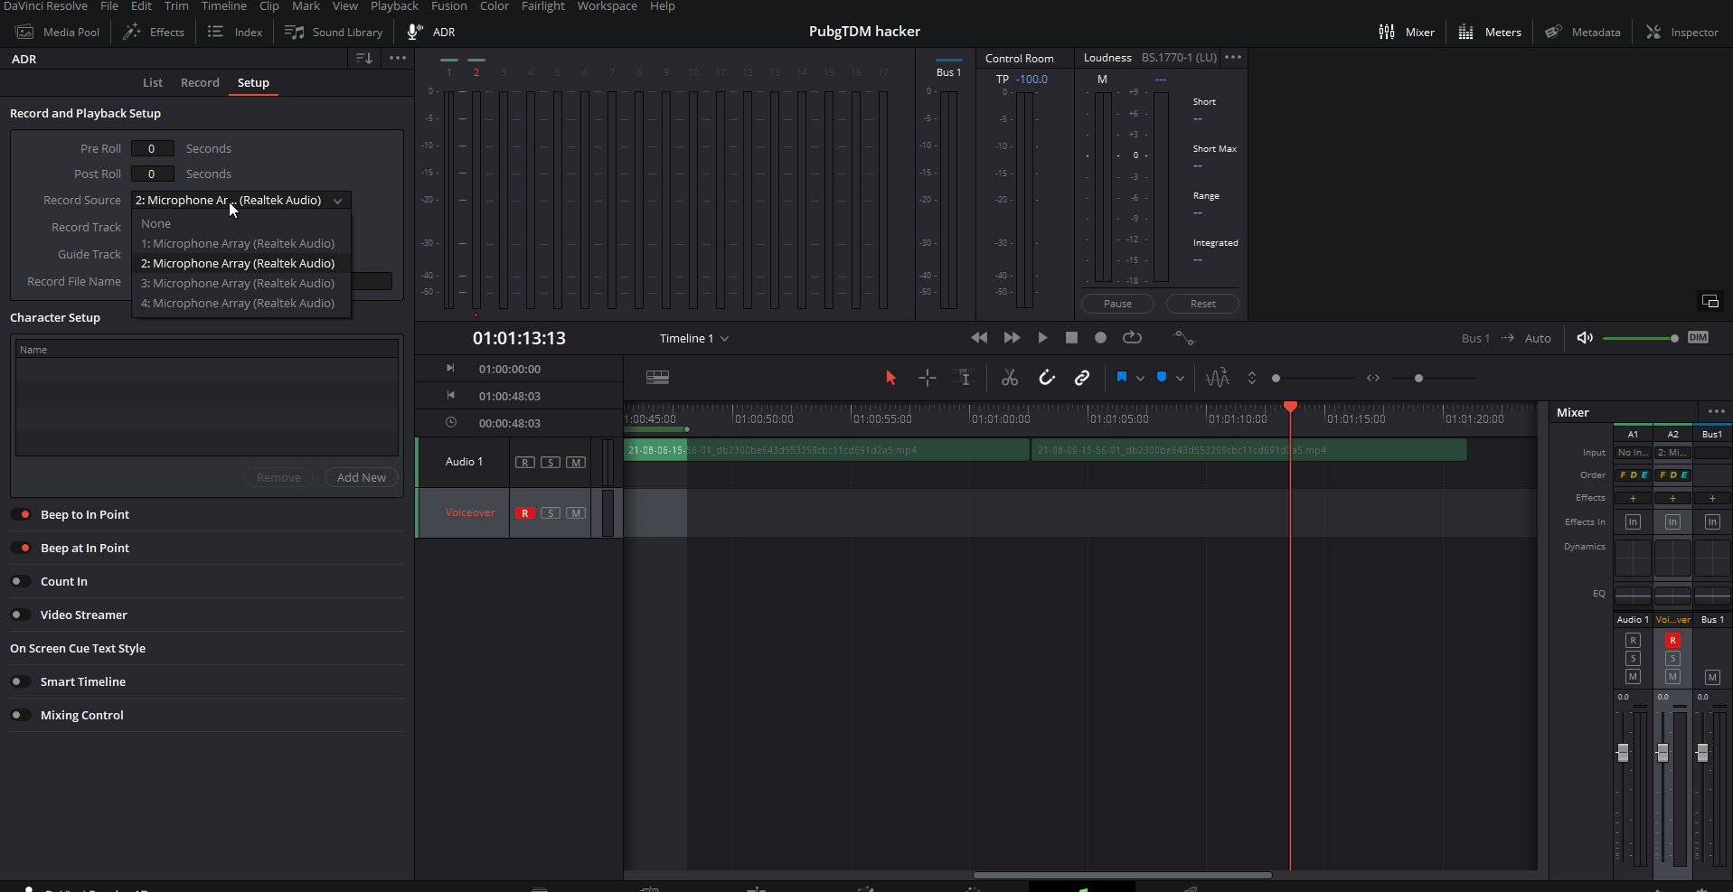Click the rewind transport button
The width and height of the screenshot is (1733, 892).
coord(979,338)
